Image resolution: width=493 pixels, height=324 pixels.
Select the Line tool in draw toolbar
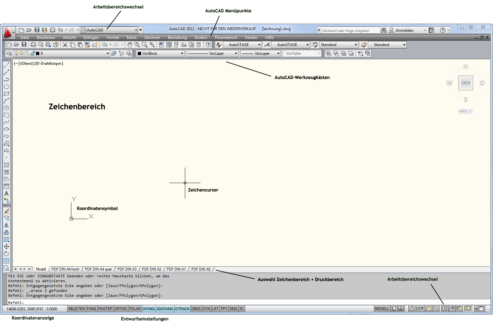click(6, 65)
